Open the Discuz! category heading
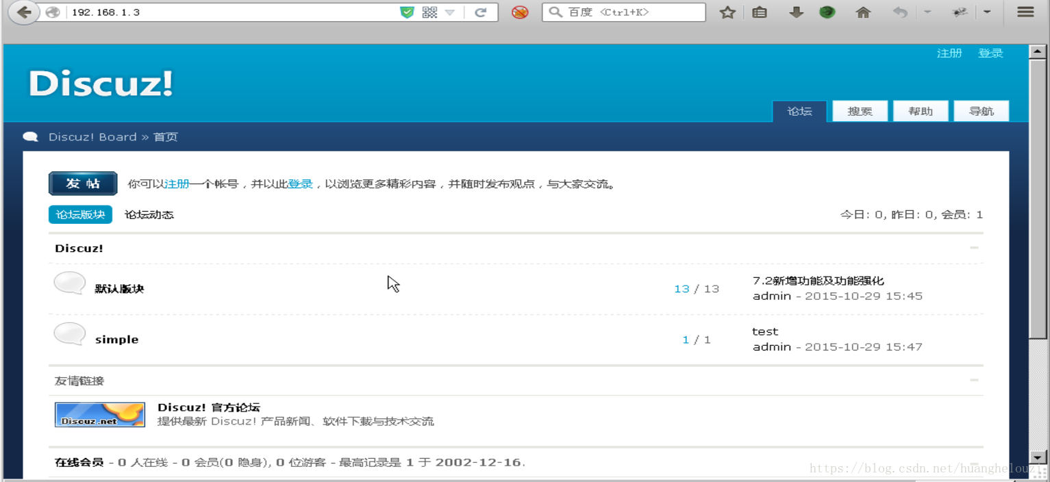The width and height of the screenshot is (1050, 482). coord(79,249)
